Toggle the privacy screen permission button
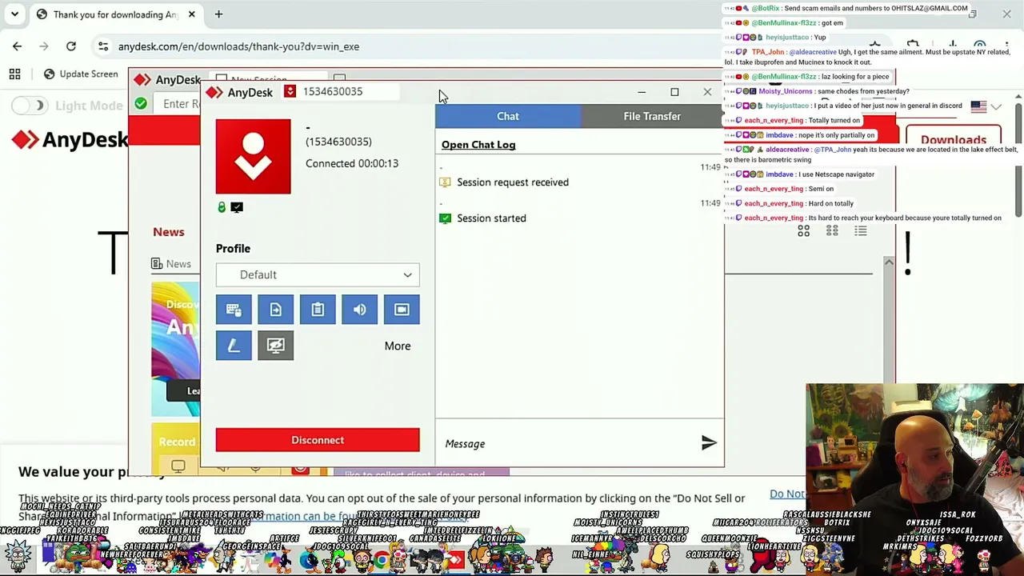The image size is (1024, 576). (275, 346)
